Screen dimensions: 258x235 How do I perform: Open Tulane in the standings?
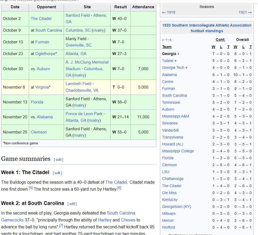[x=168, y=61]
